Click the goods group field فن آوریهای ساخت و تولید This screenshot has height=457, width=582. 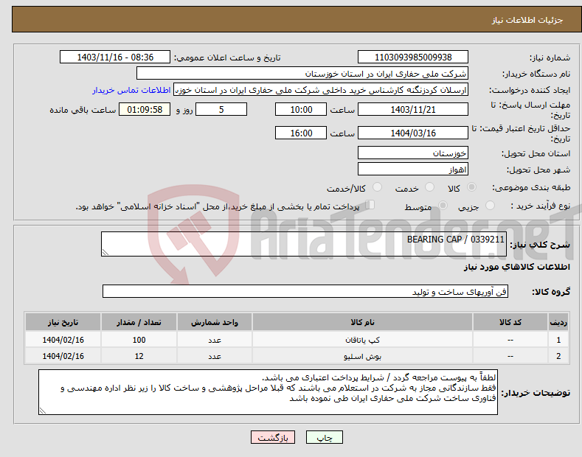tap(305, 292)
